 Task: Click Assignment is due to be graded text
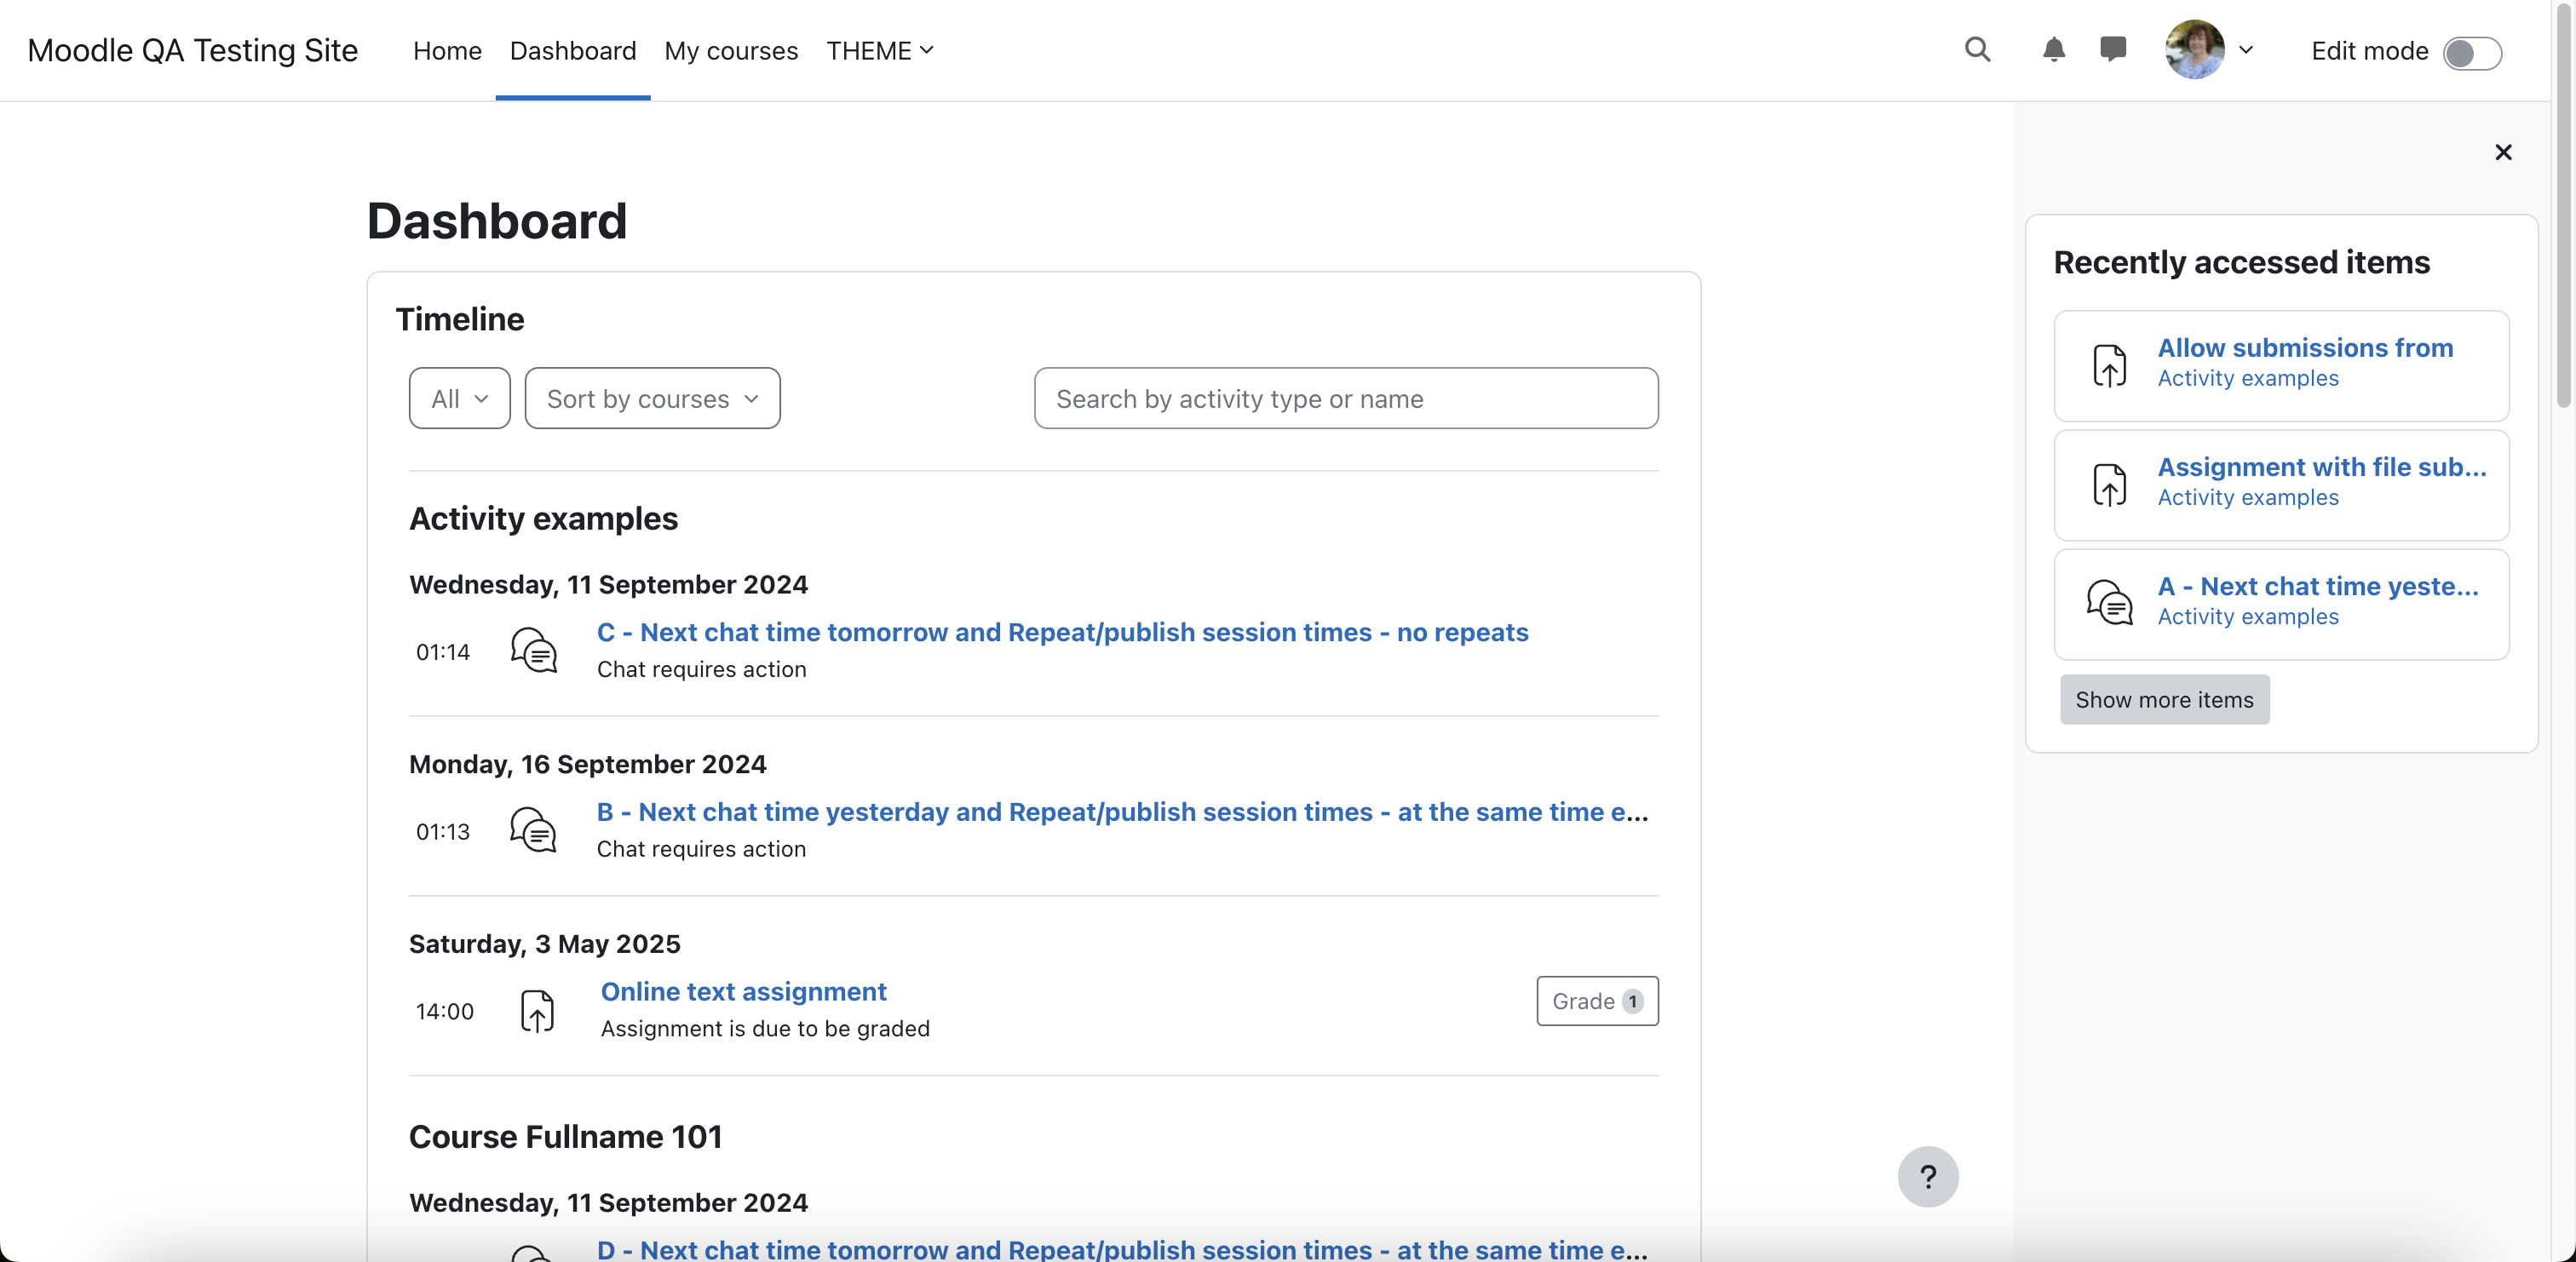point(765,1028)
